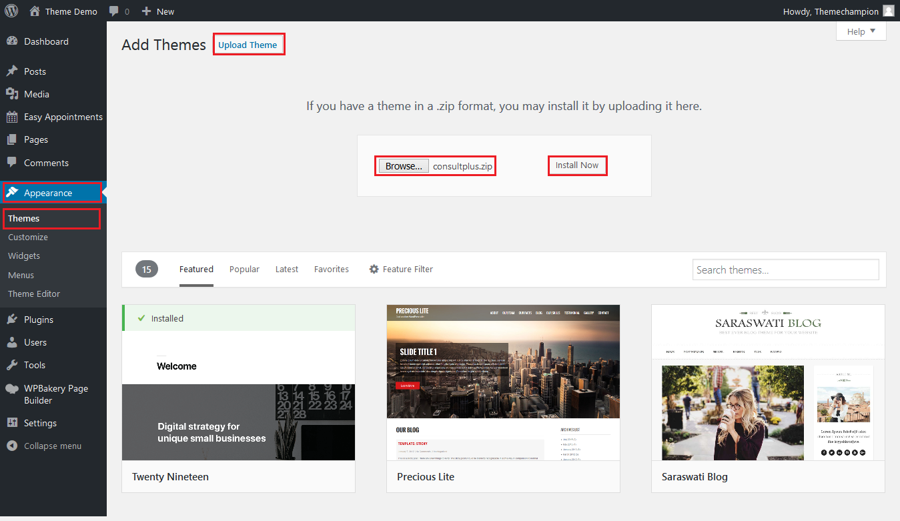Click user avatar next to Howdy, Themechampion
900x521 pixels.
coord(888,11)
